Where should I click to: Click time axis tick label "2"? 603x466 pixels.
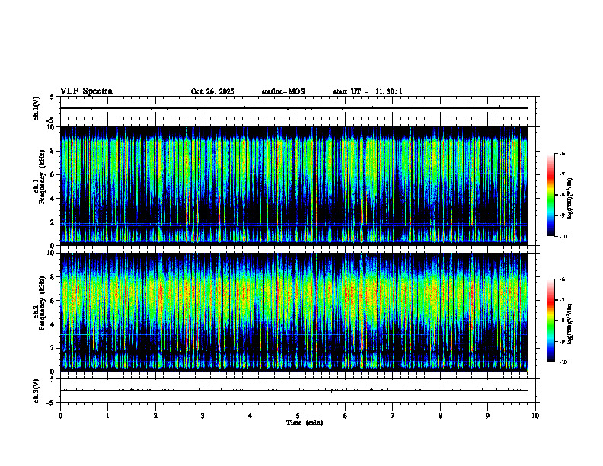pyautogui.click(x=155, y=416)
